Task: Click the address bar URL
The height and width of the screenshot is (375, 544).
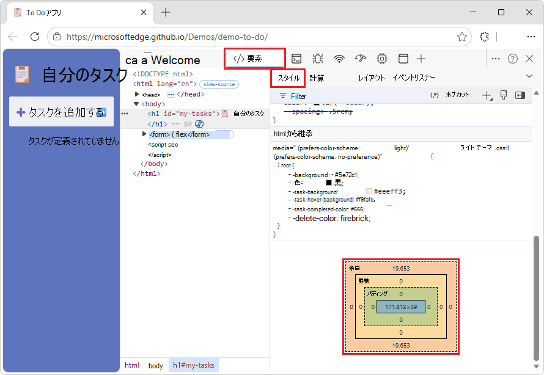Action: click(167, 37)
